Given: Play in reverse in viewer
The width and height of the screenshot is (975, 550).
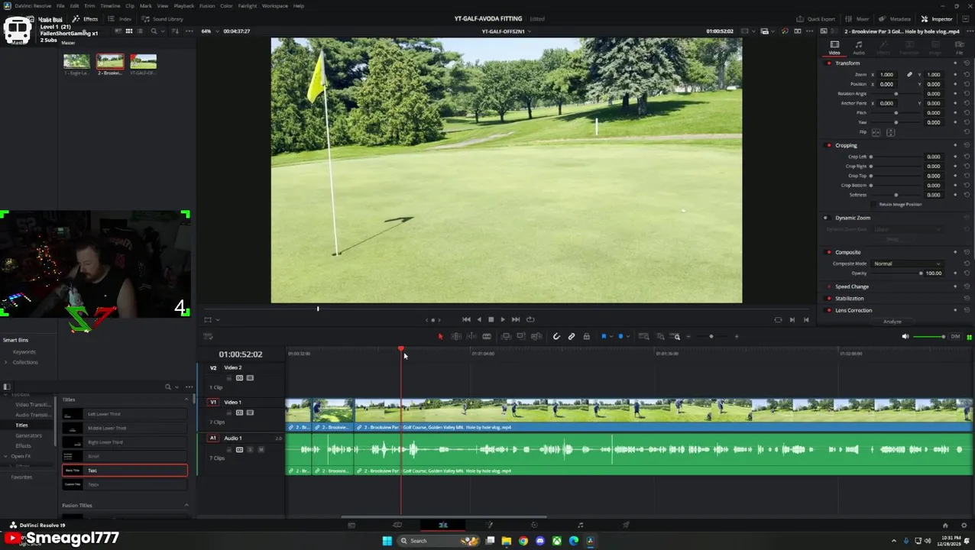Looking at the screenshot, I should click(x=479, y=319).
